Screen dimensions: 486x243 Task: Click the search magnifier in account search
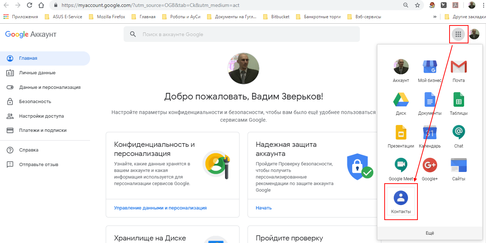(x=133, y=34)
